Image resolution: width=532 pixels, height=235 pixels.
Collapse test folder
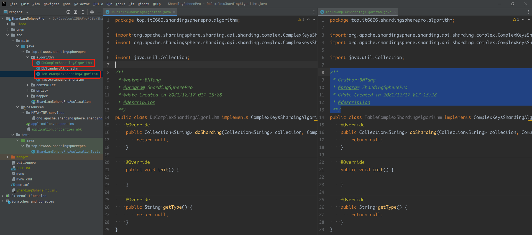[13, 135]
